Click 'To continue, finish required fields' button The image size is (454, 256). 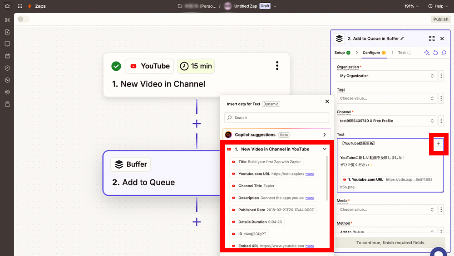click(390, 243)
